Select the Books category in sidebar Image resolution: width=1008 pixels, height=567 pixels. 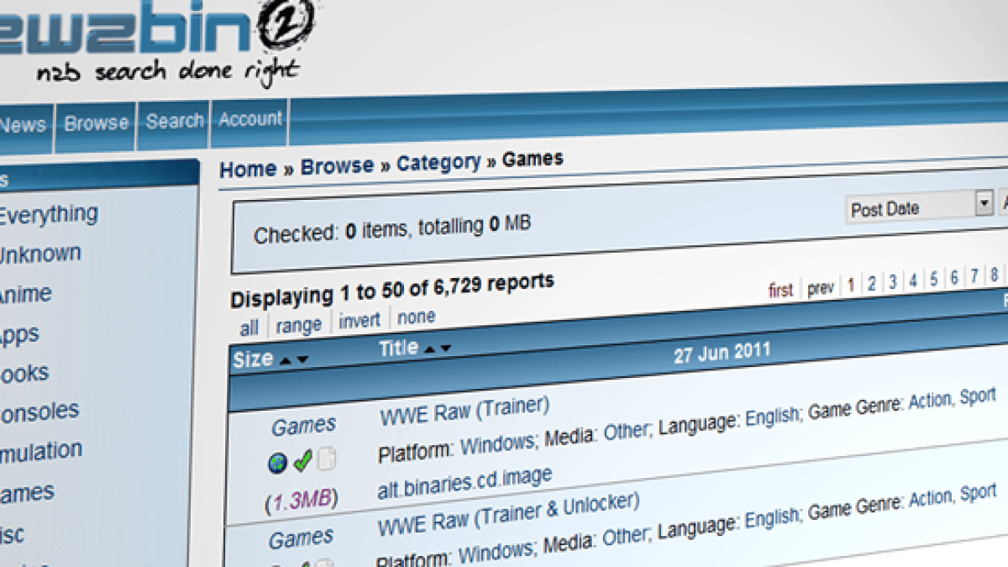24,374
